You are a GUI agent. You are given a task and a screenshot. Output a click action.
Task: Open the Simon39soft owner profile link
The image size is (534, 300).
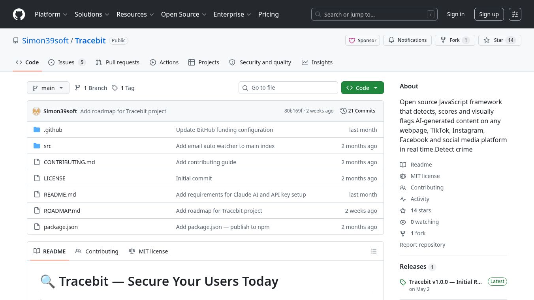(45, 41)
